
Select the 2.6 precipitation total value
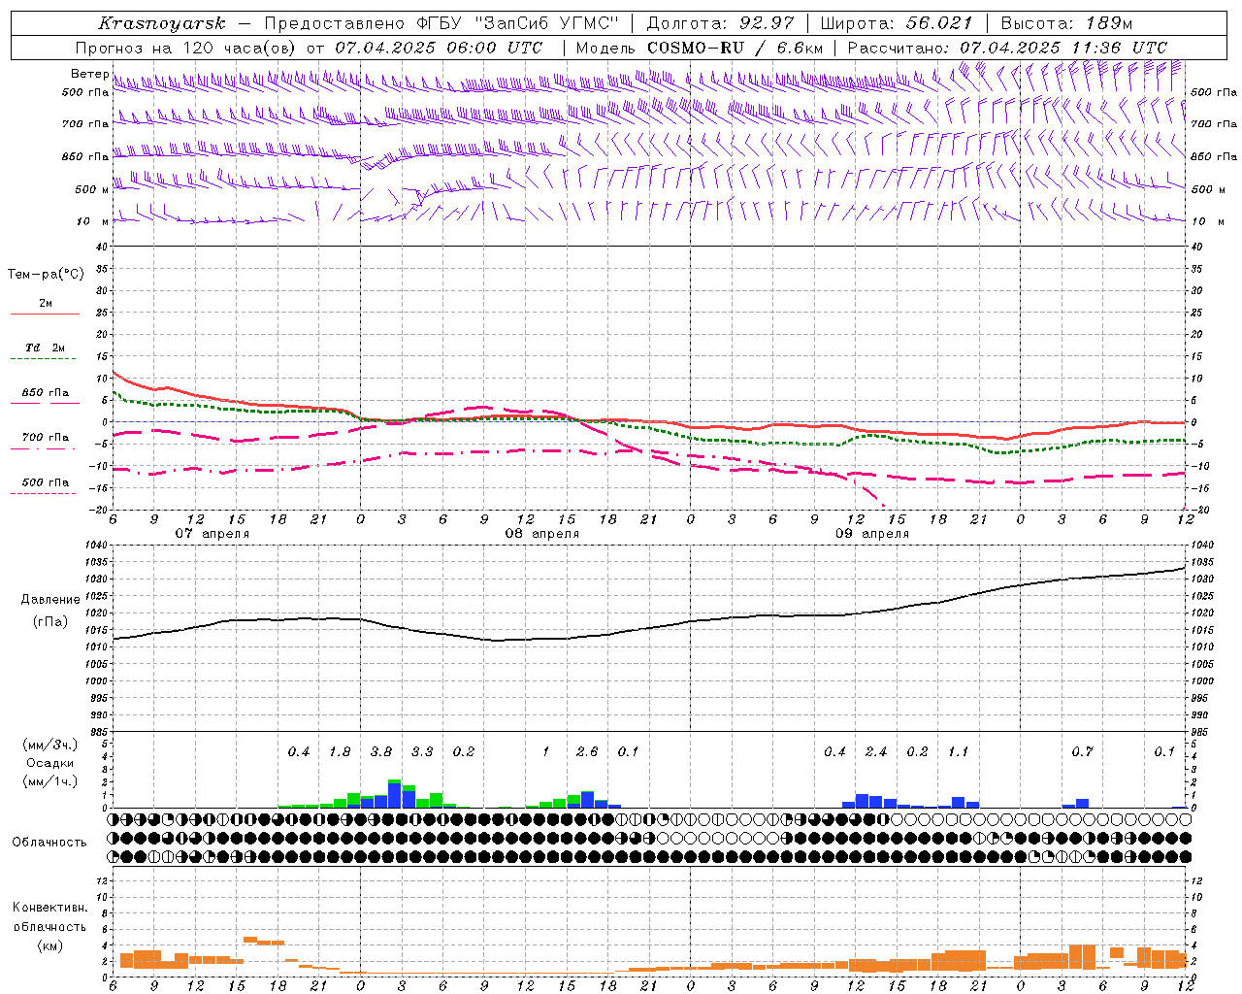[587, 752]
